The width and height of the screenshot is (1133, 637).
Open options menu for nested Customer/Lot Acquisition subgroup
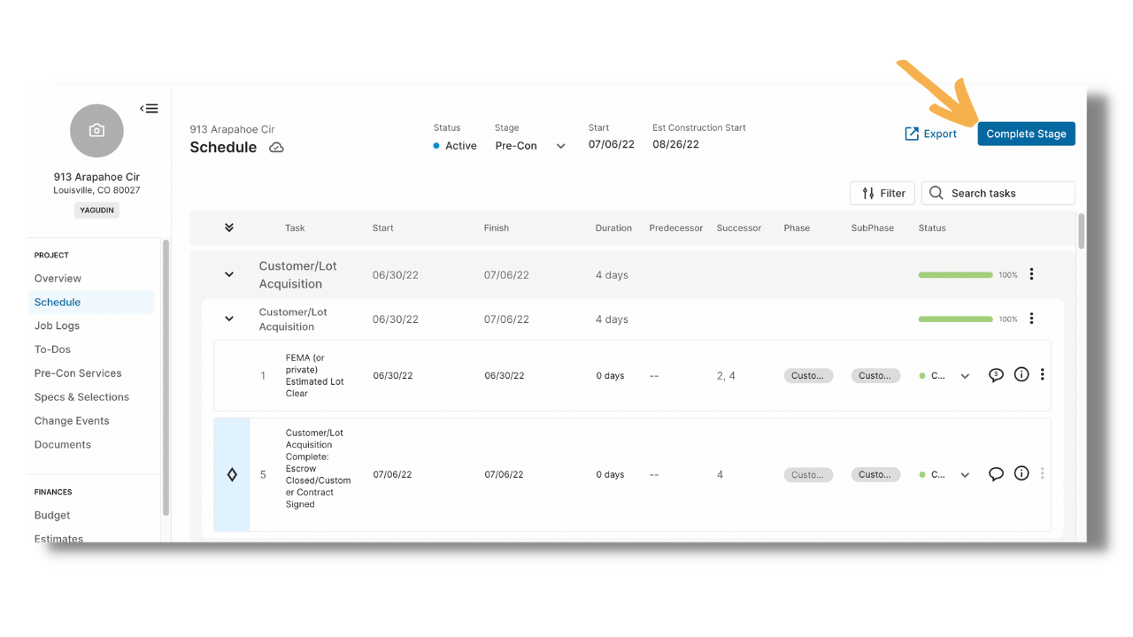tap(1031, 318)
